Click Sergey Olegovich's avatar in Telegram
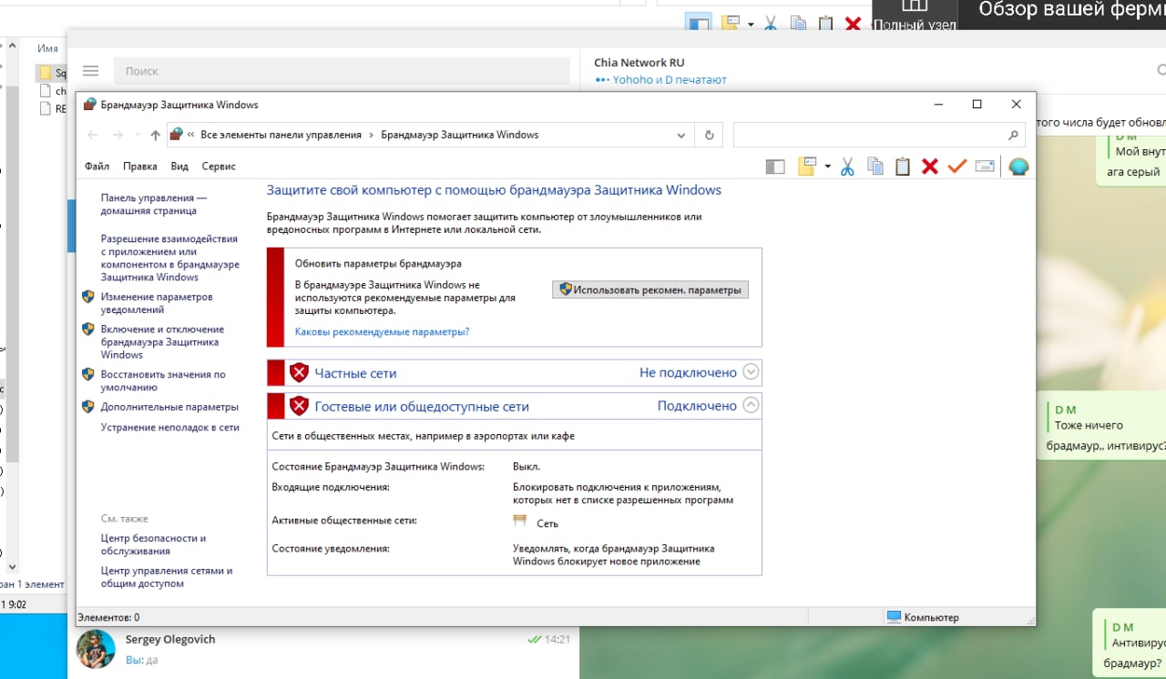The width and height of the screenshot is (1166, 679). click(96, 649)
